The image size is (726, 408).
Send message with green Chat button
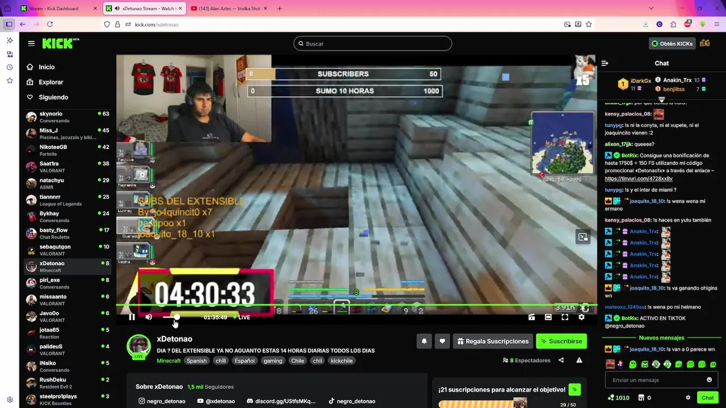coord(707,398)
